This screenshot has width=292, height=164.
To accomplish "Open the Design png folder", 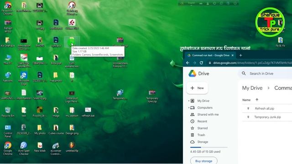I will coord(72,129).
